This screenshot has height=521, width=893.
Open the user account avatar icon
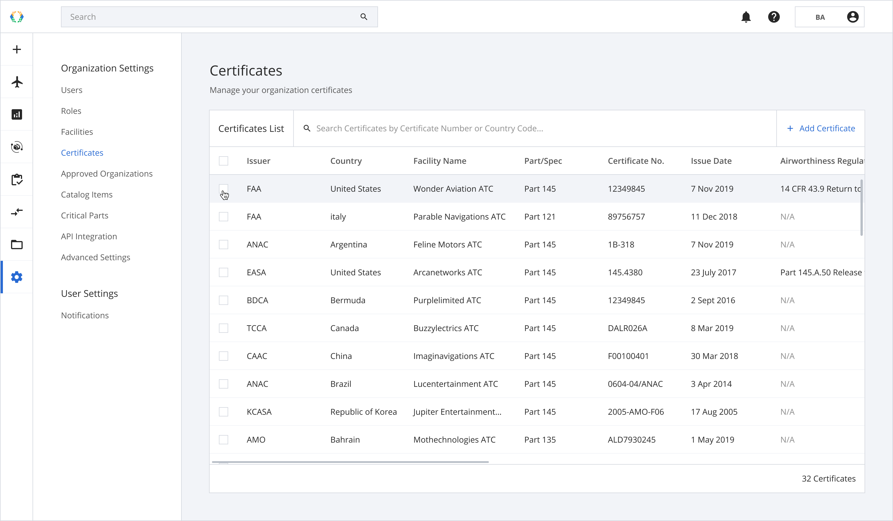[853, 17]
